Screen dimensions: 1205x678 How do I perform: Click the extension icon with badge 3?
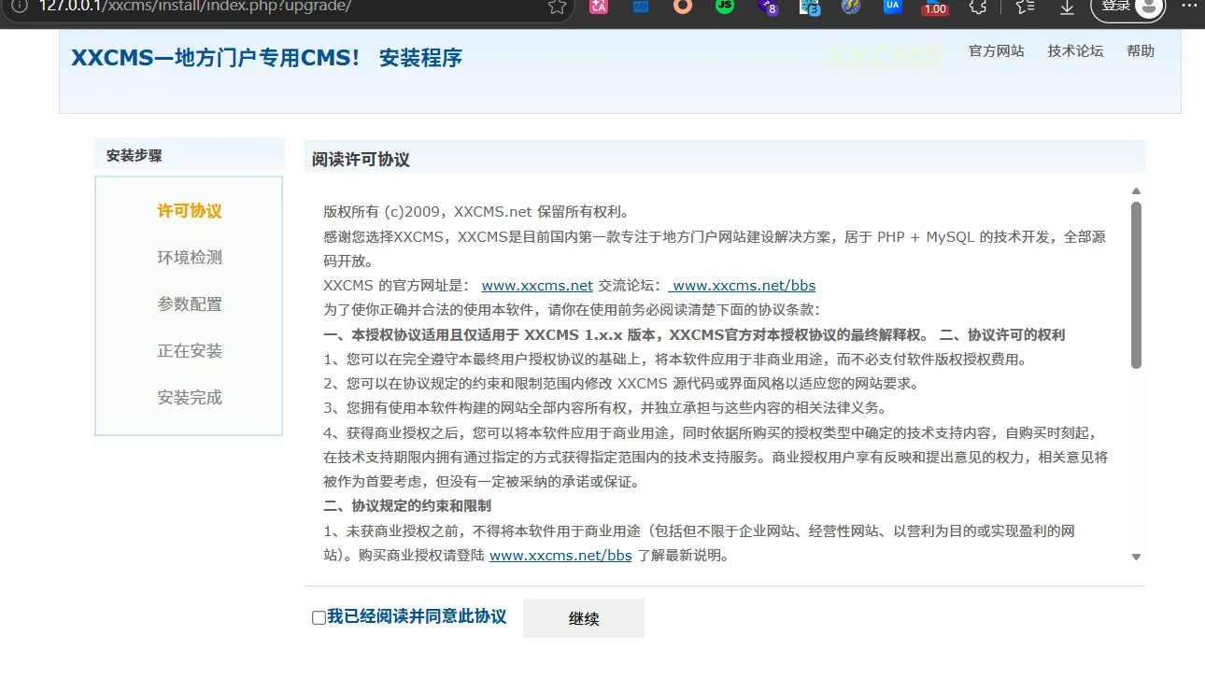click(810, 7)
